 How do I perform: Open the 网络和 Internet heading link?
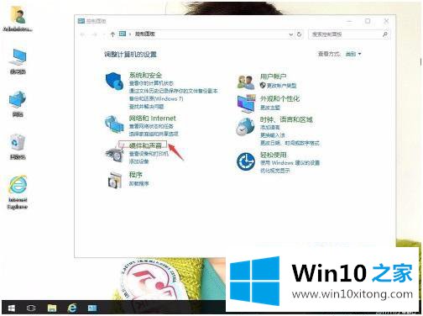click(152, 118)
